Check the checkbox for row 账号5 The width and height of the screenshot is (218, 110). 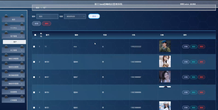click(x=34, y=108)
